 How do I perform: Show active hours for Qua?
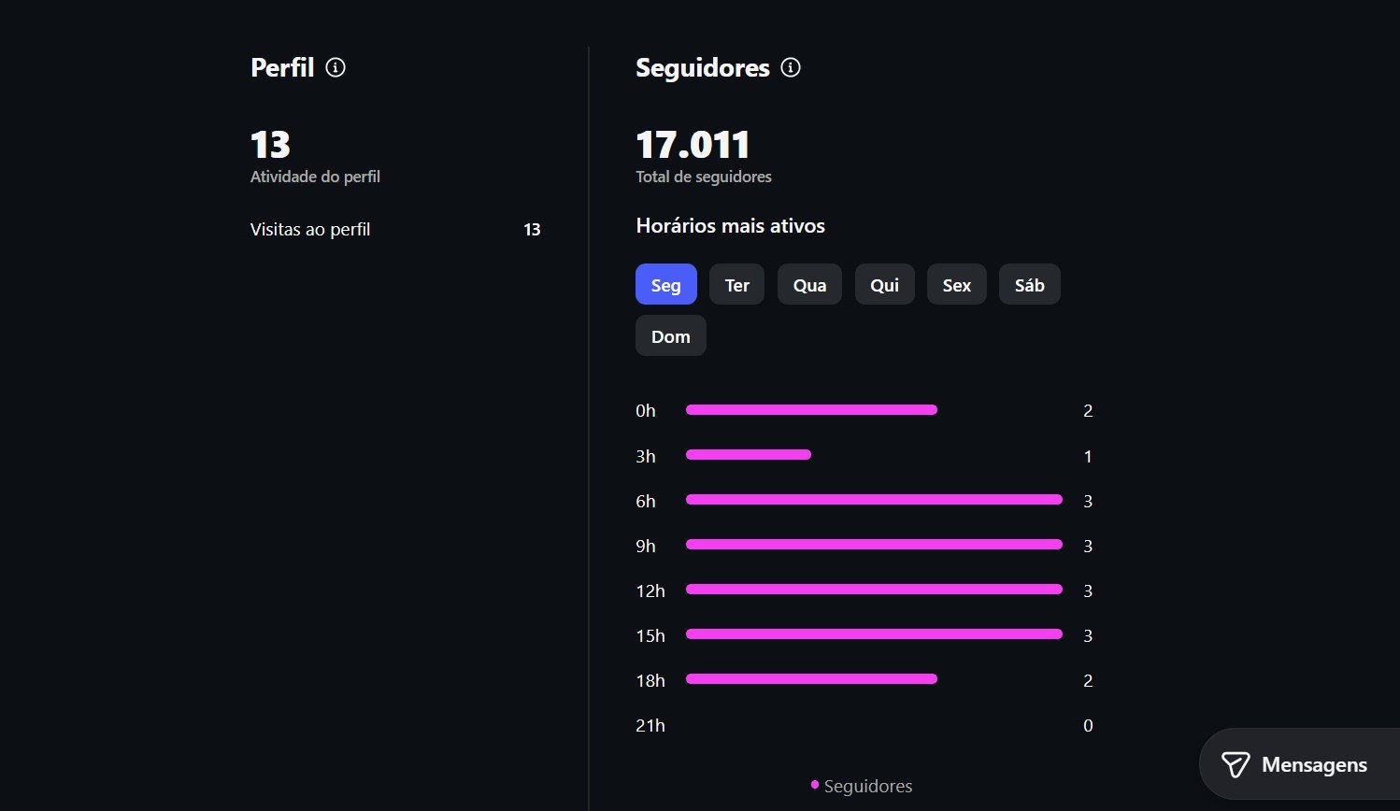tap(809, 285)
